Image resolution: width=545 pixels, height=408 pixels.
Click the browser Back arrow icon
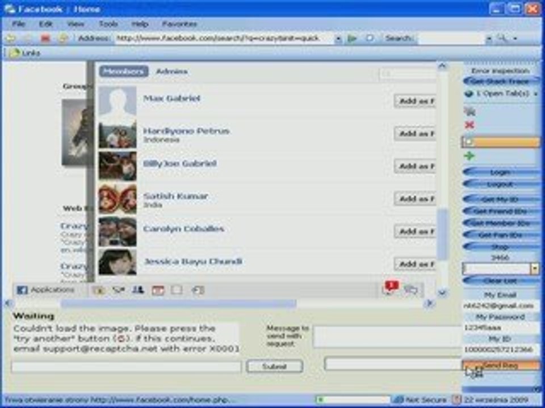click(x=10, y=38)
